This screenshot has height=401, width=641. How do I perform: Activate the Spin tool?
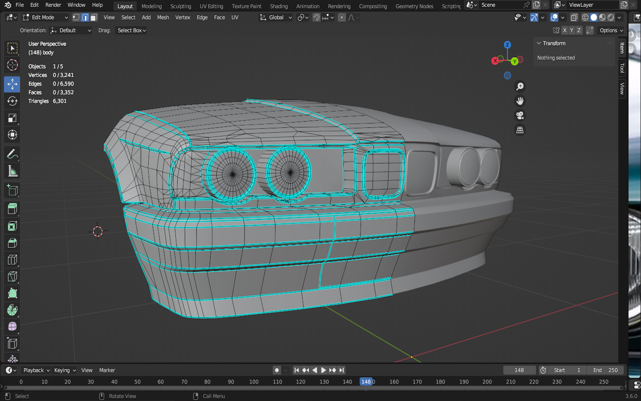[12, 310]
